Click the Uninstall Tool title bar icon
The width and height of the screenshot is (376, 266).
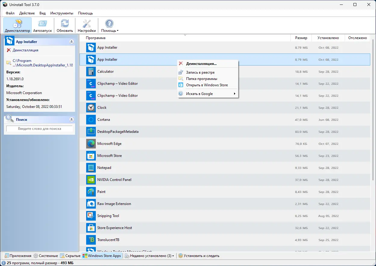pos(5,5)
